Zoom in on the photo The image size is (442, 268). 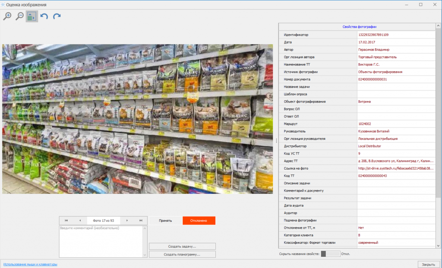(7, 16)
